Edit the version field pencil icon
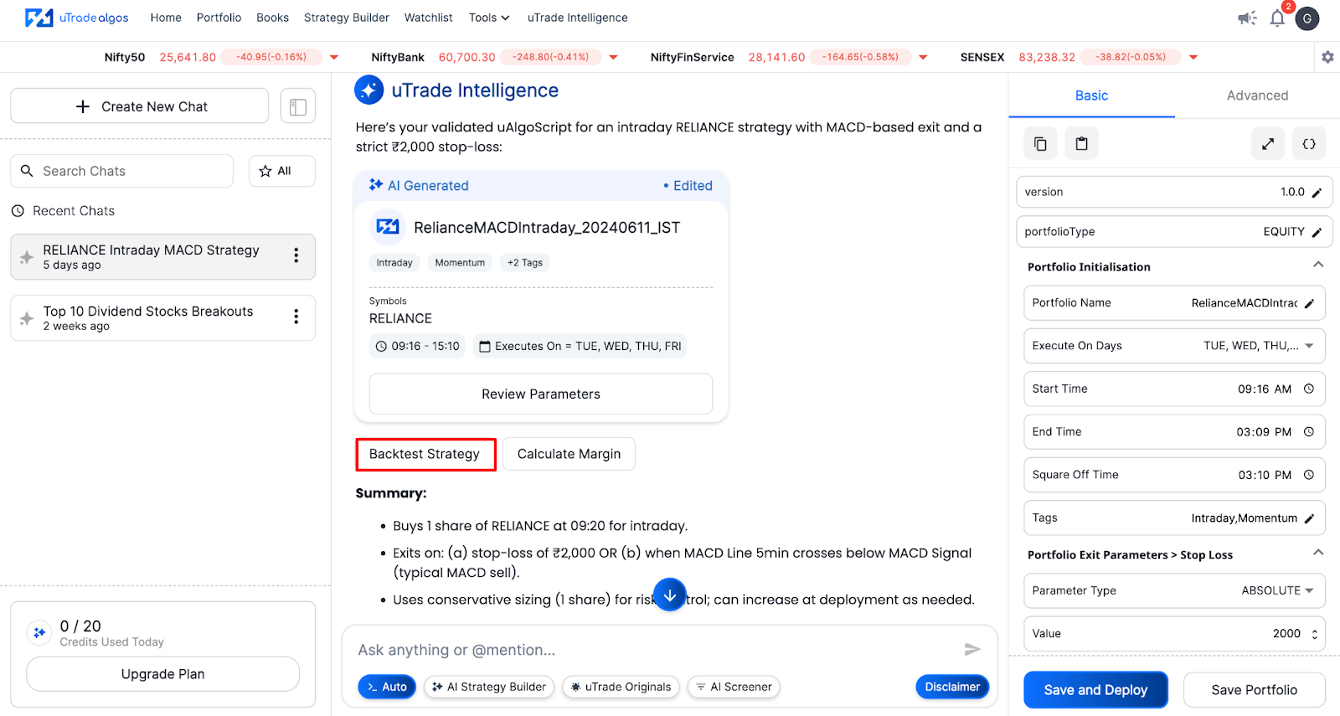 coord(1317,193)
